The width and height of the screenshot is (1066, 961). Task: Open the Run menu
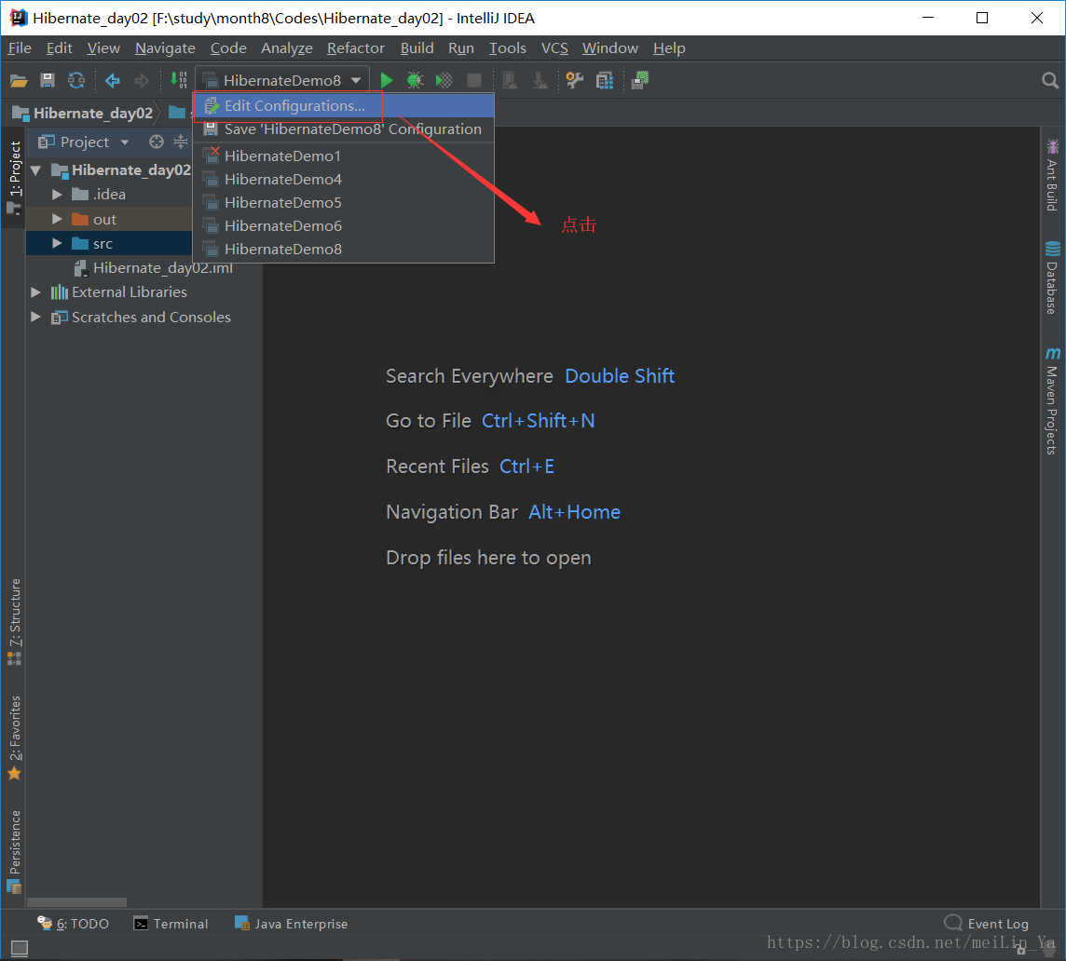[461, 48]
